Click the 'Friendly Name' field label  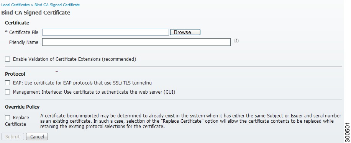(x=24, y=42)
